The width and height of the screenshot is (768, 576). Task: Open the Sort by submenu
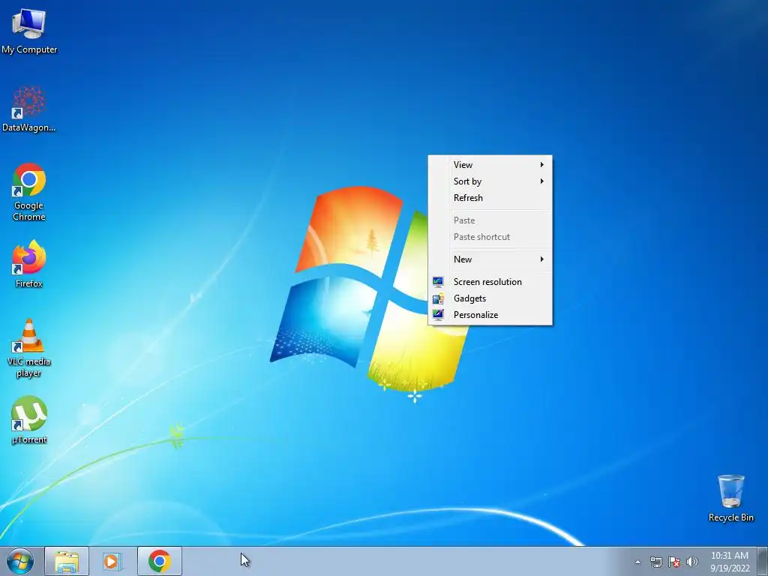[490, 181]
